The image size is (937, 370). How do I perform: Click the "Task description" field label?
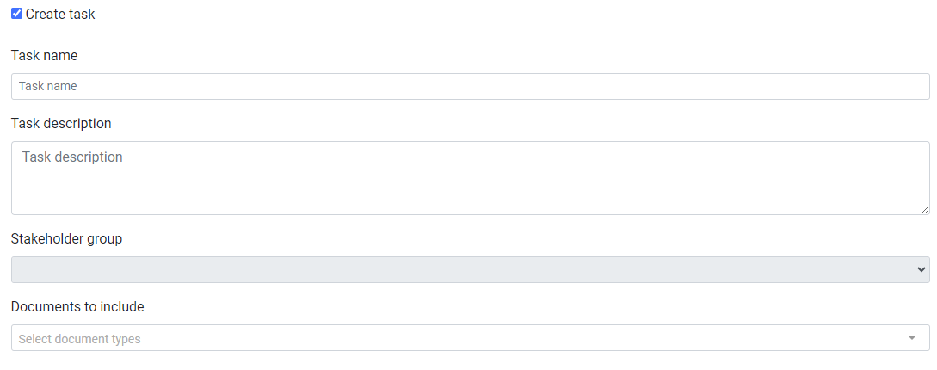(x=61, y=124)
